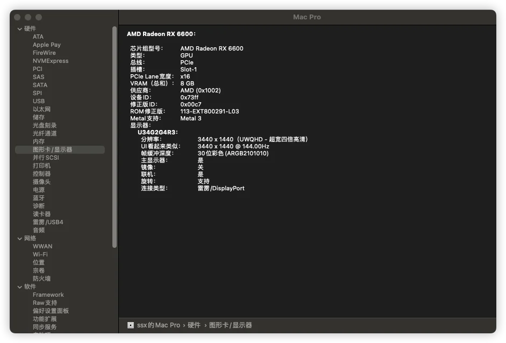Click the Metal 3 support value
Image resolution: width=506 pixels, height=343 pixels.
click(191, 118)
